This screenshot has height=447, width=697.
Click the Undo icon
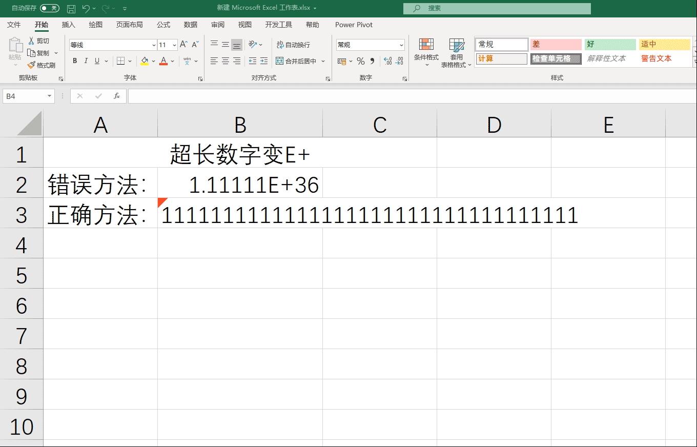click(87, 8)
